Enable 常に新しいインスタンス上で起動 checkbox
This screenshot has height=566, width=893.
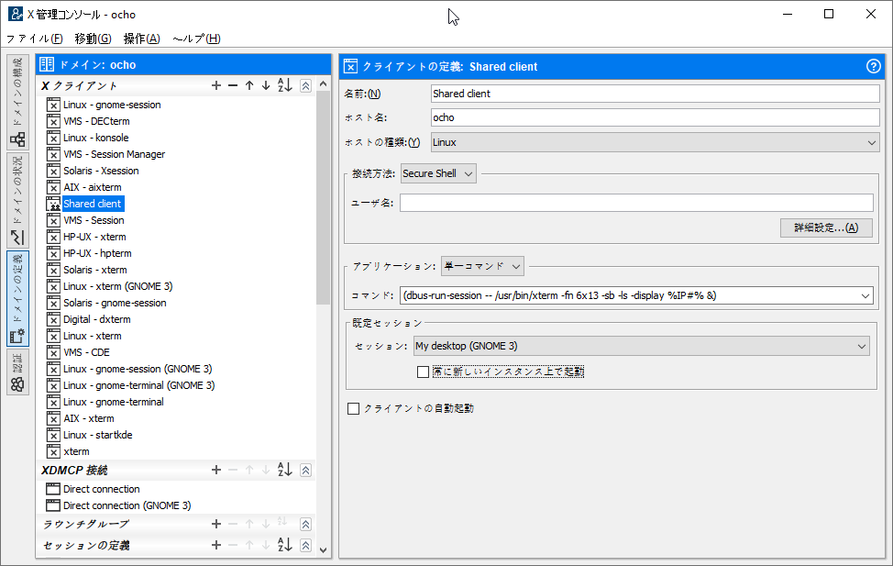[x=423, y=372]
